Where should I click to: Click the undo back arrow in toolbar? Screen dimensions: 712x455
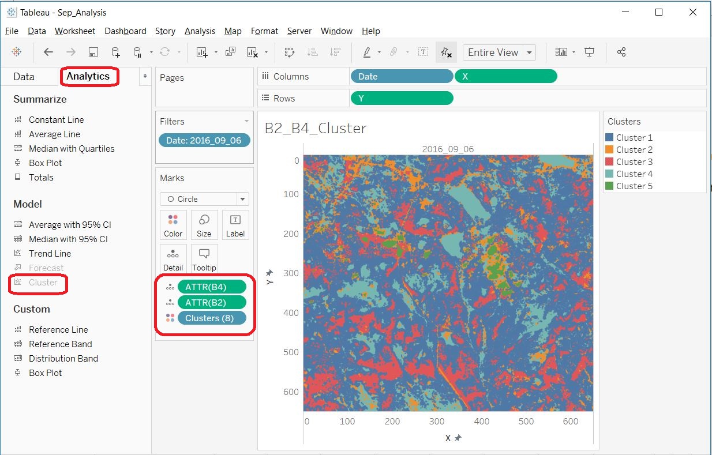point(48,52)
